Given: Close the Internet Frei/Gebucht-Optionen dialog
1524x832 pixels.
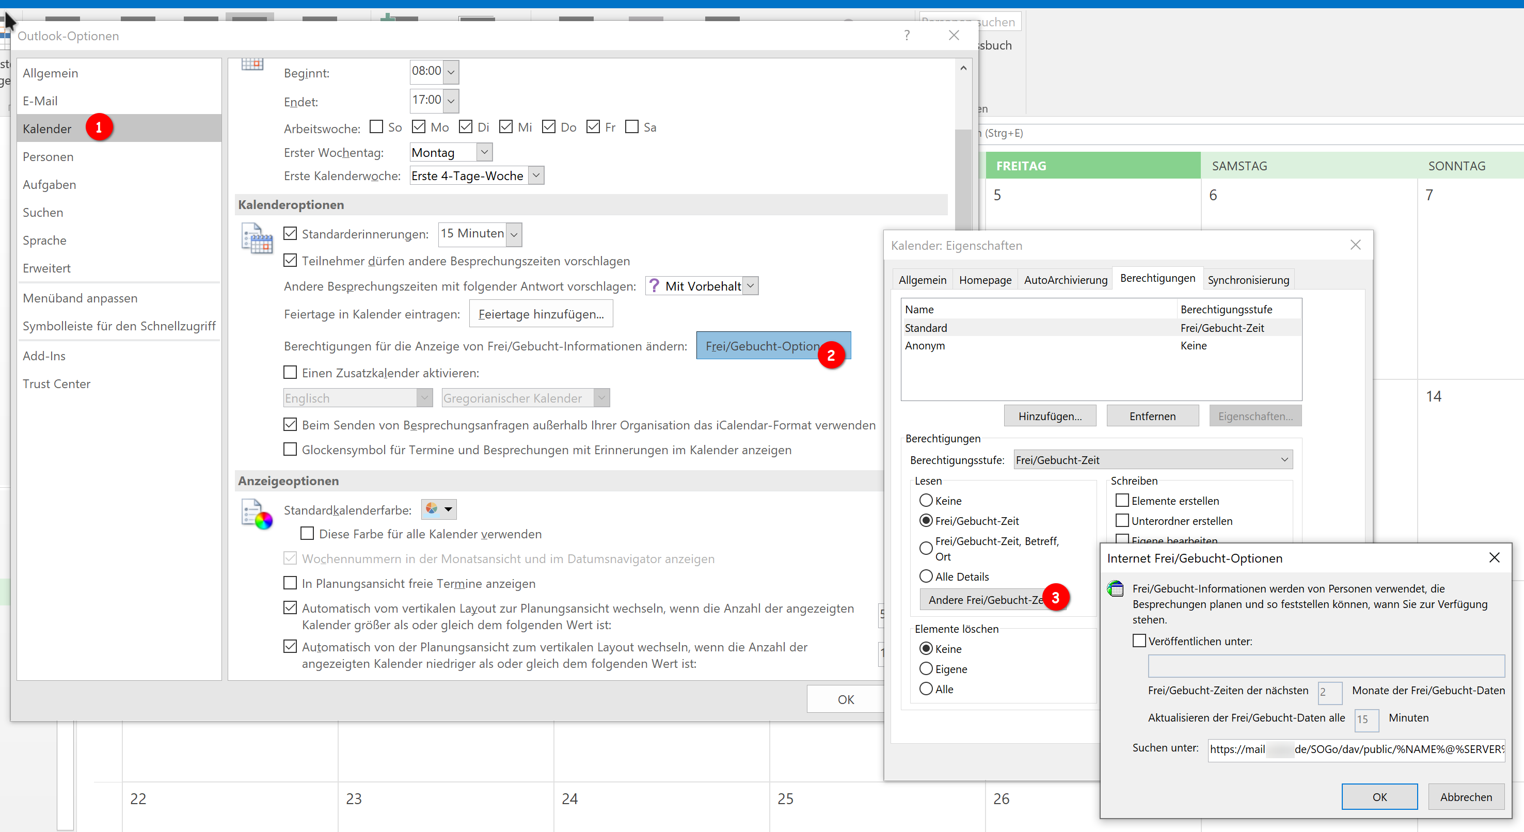Looking at the screenshot, I should [x=1495, y=557].
